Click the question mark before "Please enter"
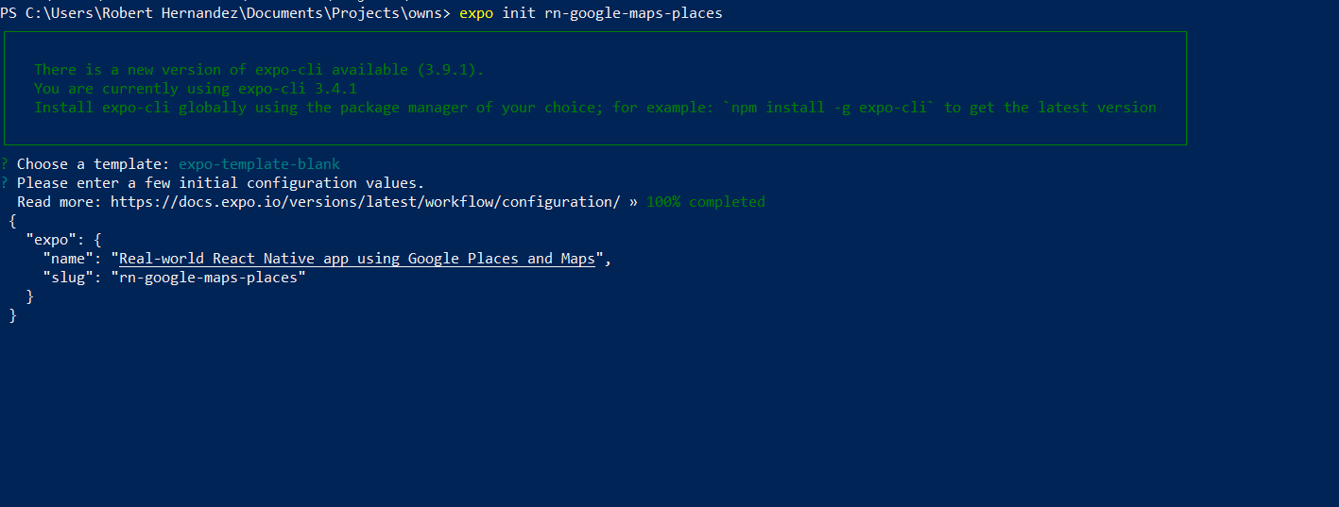Image resolution: width=1339 pixels, height=507 pixels. tap(4, 183)
